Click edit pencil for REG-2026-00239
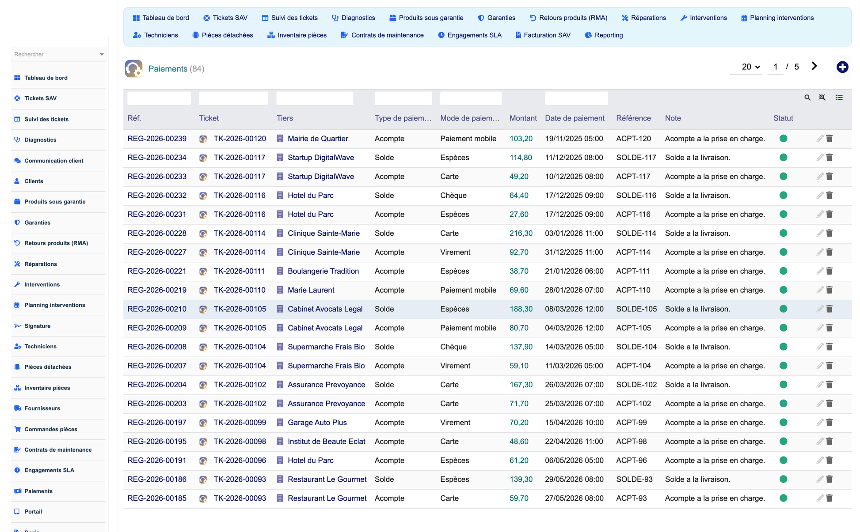 (x=820, y=139)
